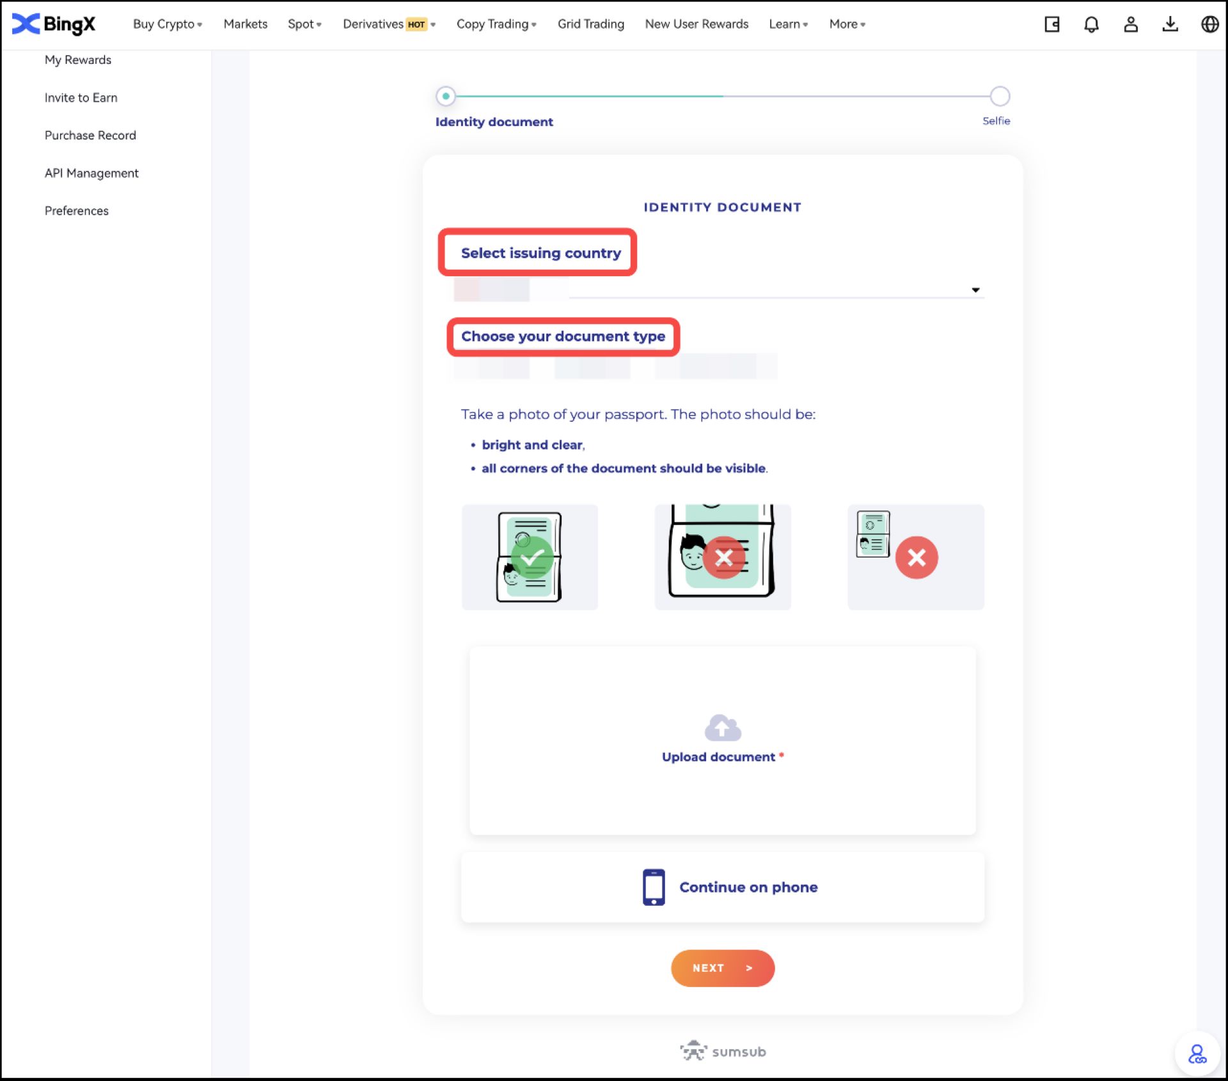
Task: Click the Learn menu item
Action: (x=787, y=24)
